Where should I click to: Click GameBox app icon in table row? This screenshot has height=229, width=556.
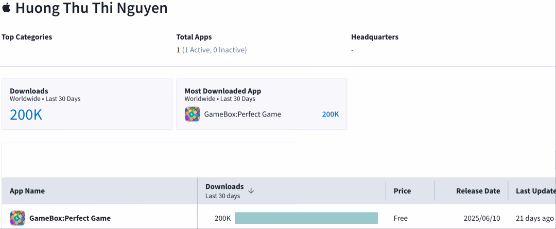[18, 218]
